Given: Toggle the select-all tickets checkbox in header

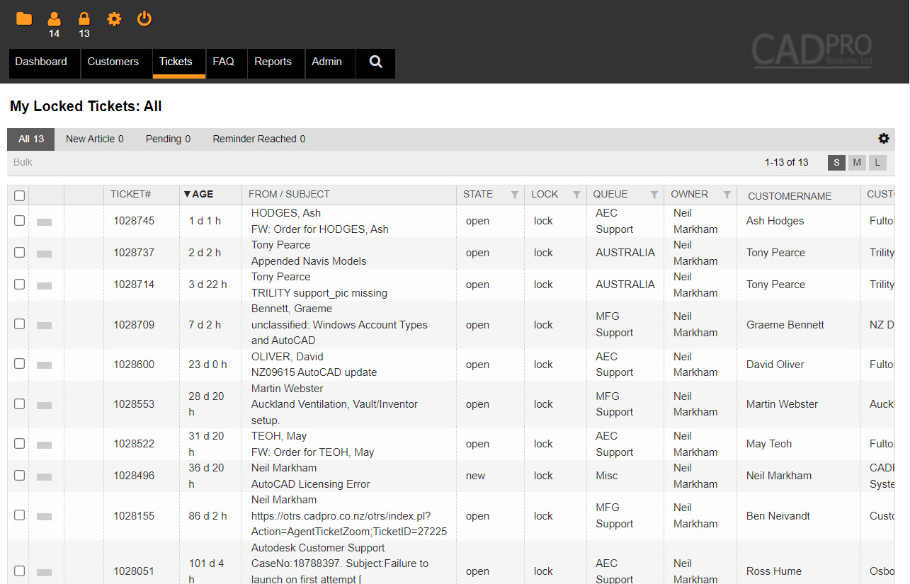Looking at the screenshot, I should coord(19,195).
